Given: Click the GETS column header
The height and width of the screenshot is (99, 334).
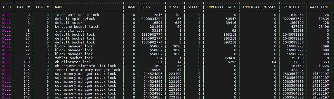Looking at the screenshot, I should pyautogui.click(x=146, y=7).
